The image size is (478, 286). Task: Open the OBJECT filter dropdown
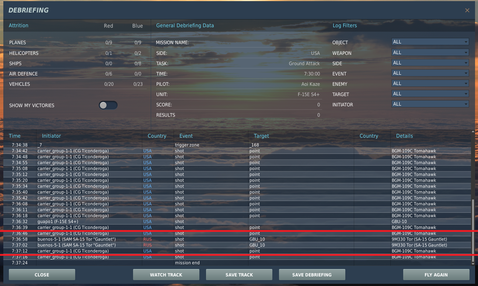[x=430, y=42]
